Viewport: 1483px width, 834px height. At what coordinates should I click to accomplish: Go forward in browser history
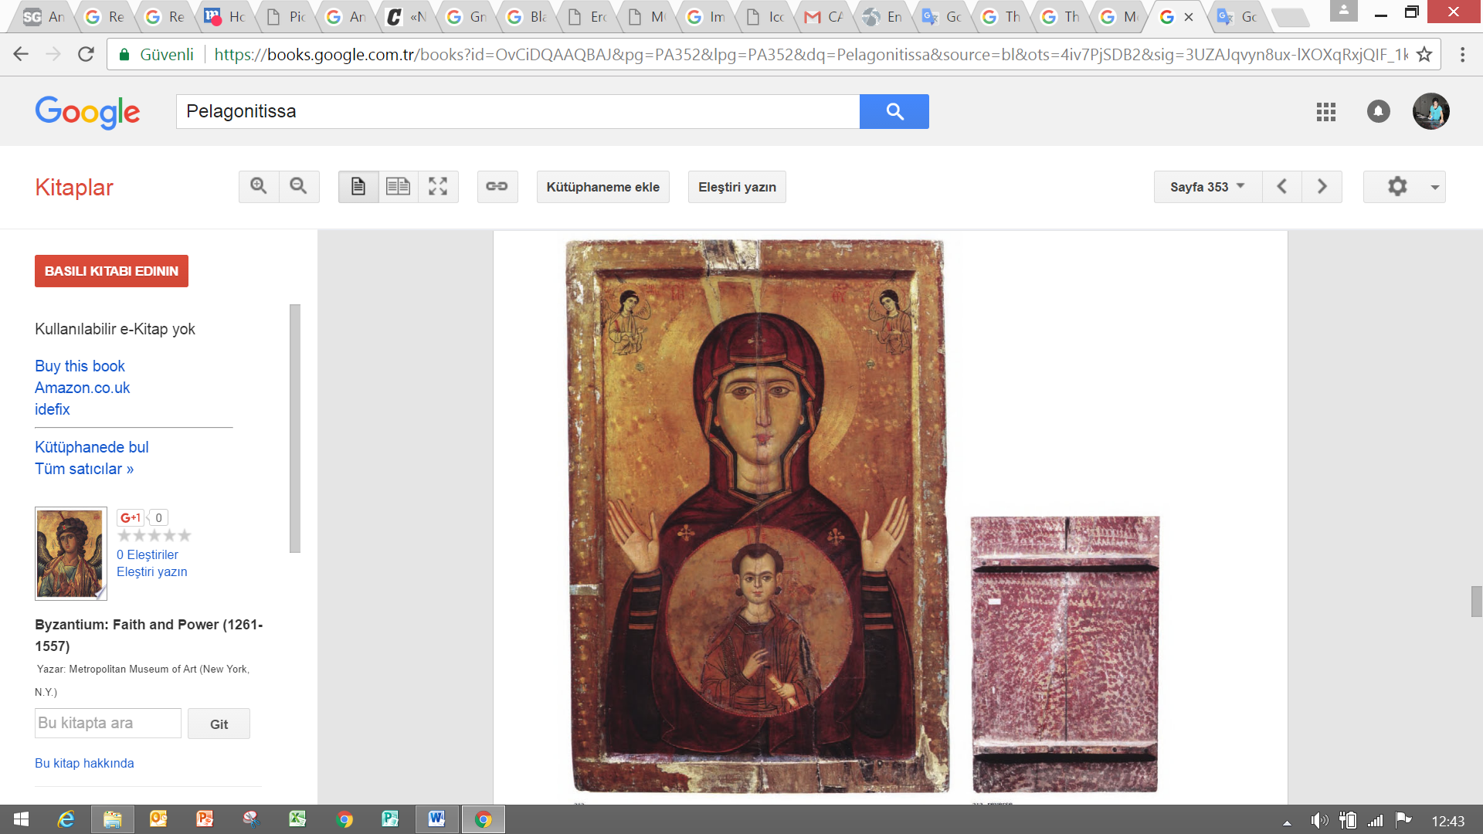pos(53,54)
